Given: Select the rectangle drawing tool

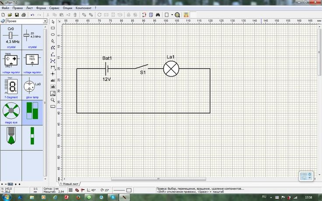Looking at the screenshot, I should pos(53,28).
